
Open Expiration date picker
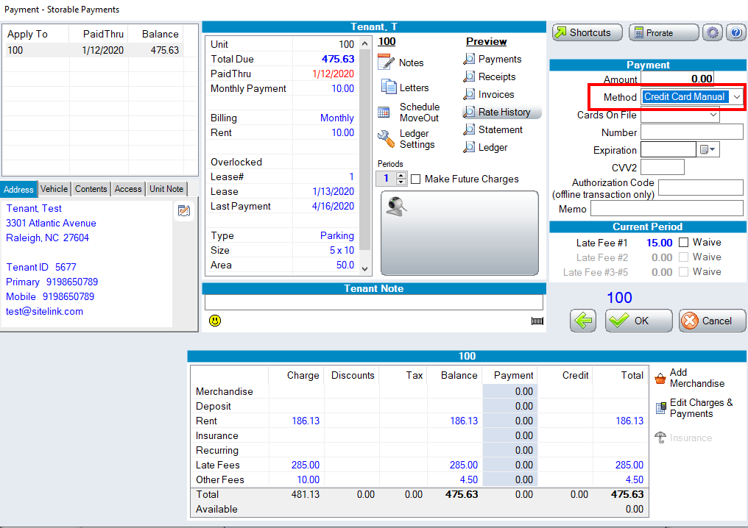pos(708,149)
